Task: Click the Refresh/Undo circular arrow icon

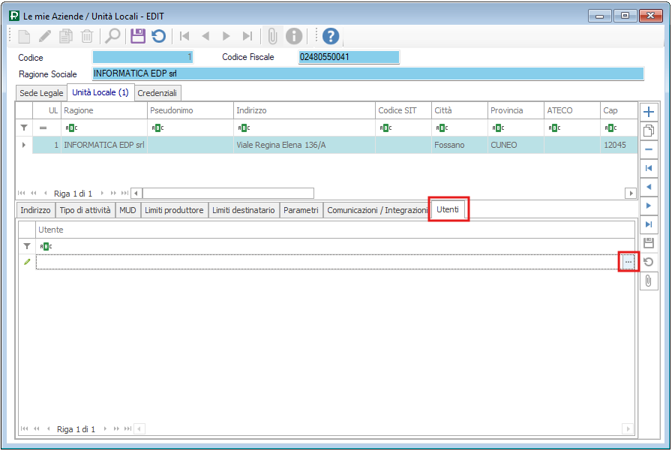Action: click(x=158, y=36)
